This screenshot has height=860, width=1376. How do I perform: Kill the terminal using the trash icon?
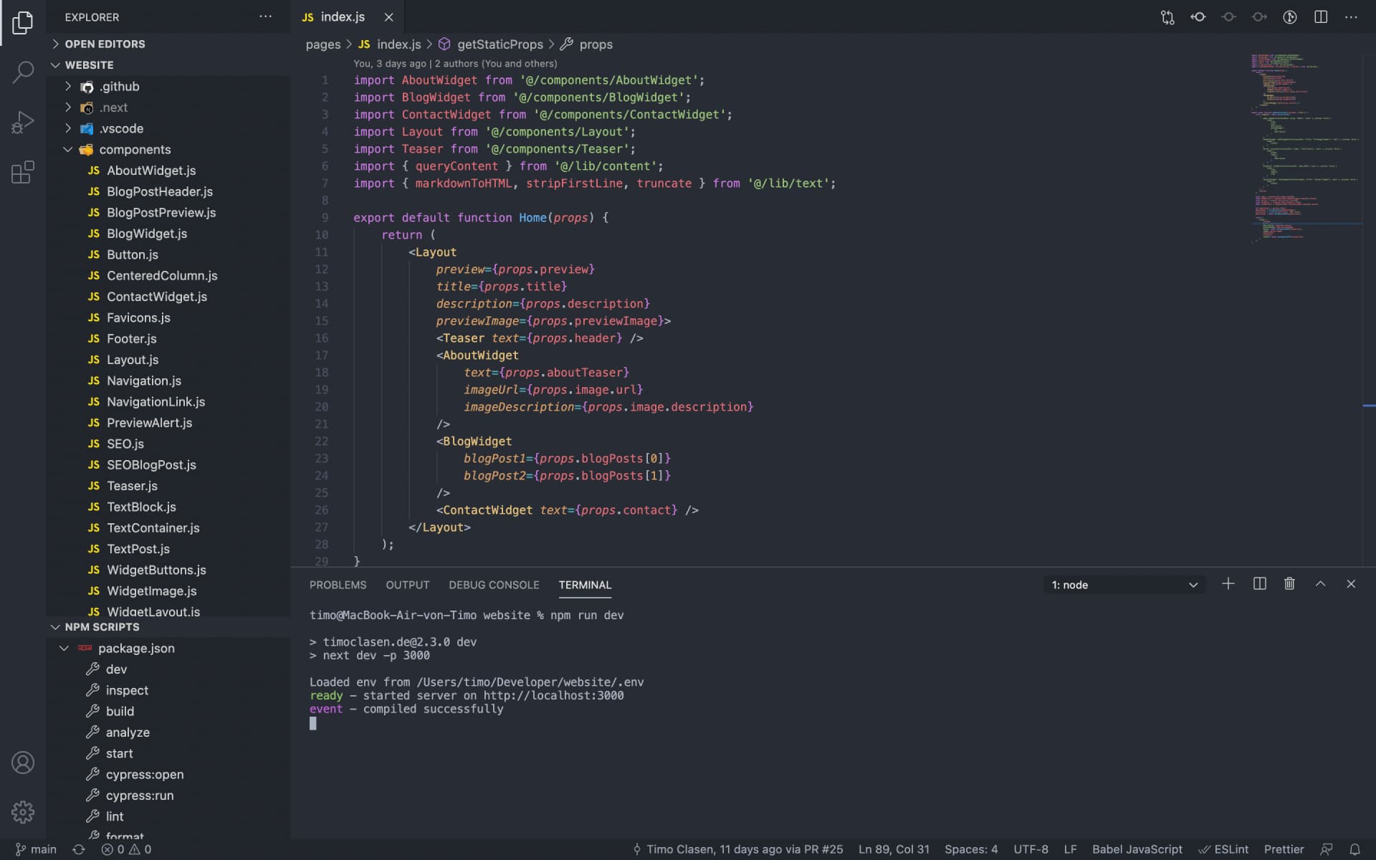[1289, 584]
